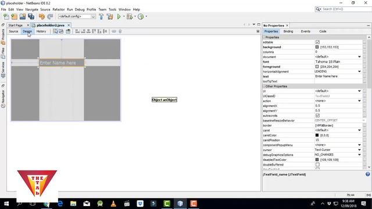Open the Refactor menu
Viewport: 372px width, 209px height.
(59, 9)
